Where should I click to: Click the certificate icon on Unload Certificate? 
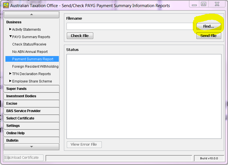point(7,158)
